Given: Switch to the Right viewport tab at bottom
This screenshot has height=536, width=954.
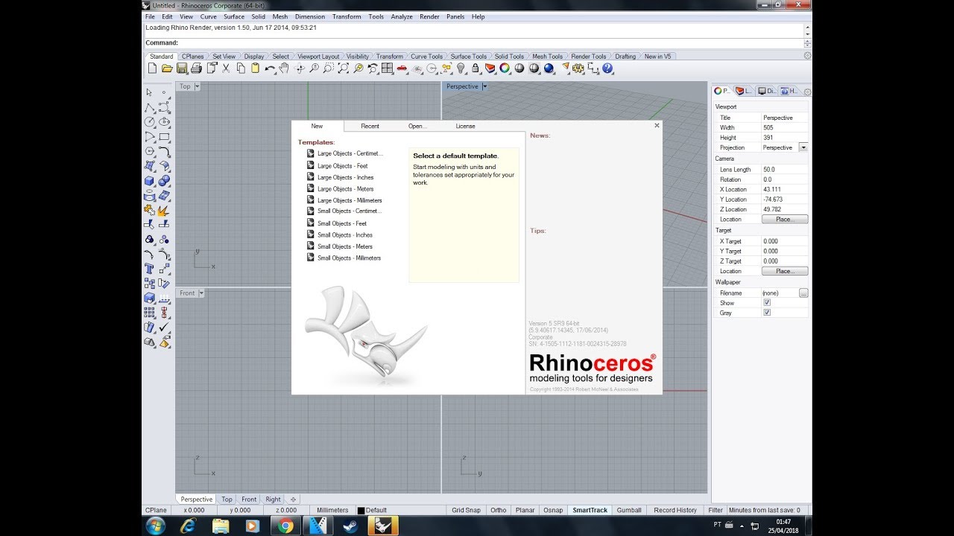Looking at the screenshot, I should click(274, 500).
